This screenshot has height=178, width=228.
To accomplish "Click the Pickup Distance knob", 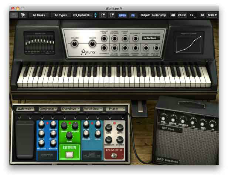I will click(x=115, y=39).
